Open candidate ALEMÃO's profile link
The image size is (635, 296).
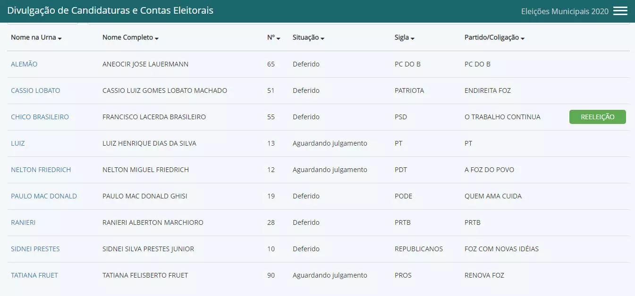24,64
